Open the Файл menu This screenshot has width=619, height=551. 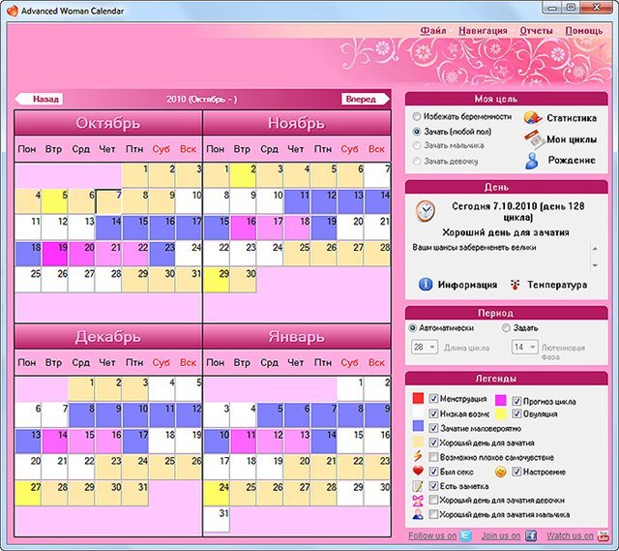click(432, 30)
